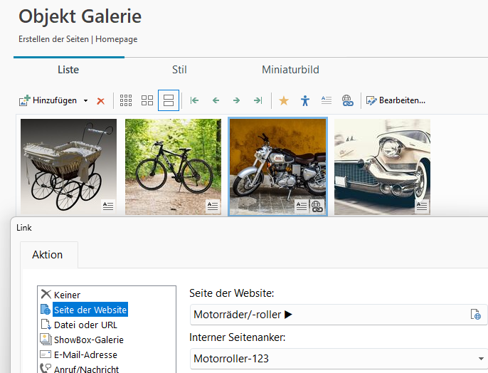Image resolution: width=488 pixels, height=373 pixels.
Task: Click the red delete image icon
Action: (x=100, y=101)
